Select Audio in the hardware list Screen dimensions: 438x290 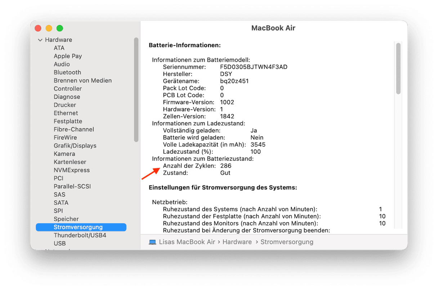[x=62, y=64]
